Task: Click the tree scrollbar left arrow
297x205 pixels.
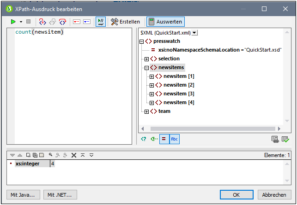Action: coord(143,129)
